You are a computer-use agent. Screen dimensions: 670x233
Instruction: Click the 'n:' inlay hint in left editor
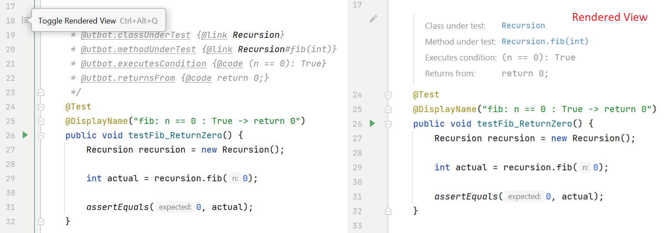(235, 178)
